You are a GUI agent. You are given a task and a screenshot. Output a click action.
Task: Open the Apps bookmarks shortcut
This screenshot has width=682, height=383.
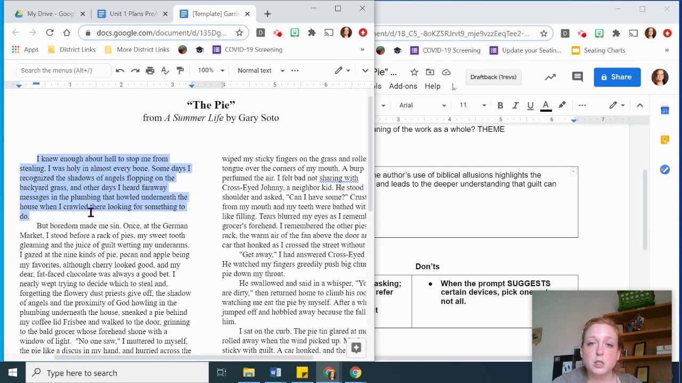(25, 49)
